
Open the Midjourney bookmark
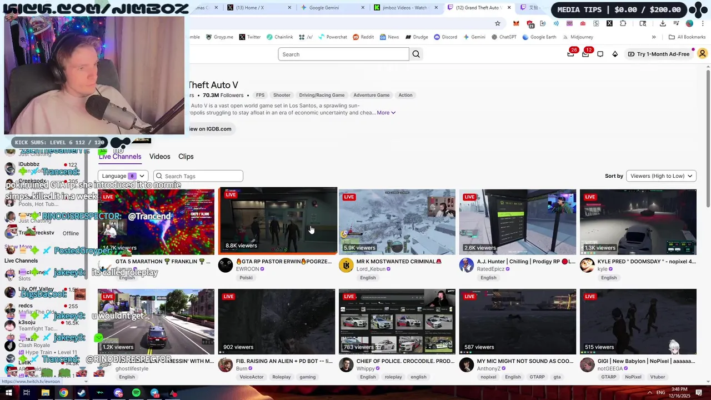pyautogui.click(x=578, y=37)
